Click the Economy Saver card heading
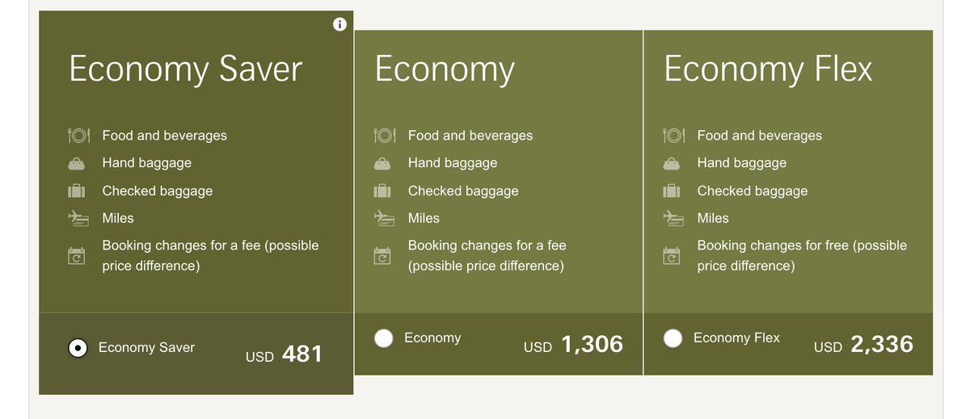 tap(185, 69)
